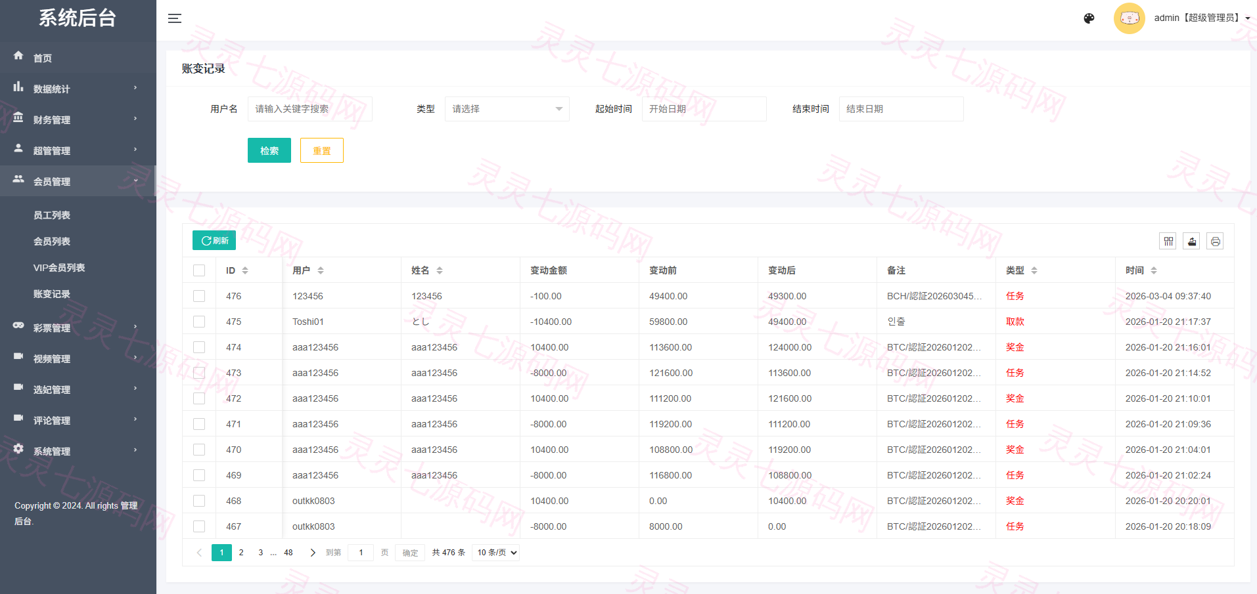Click the bank icon for 财务管理
Viewport: 1257px width, 594px height.
(x=18, y=118)
